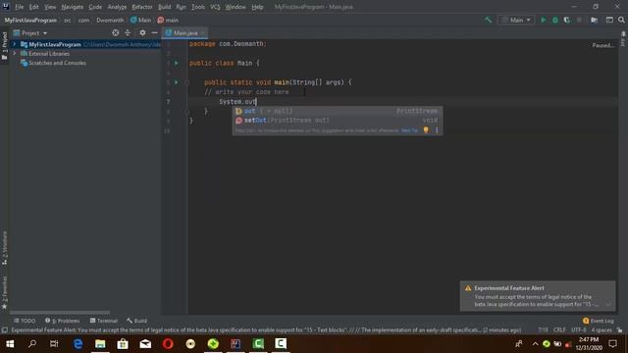
Task: Open Project panel settings gear
Action: point(142,32)
